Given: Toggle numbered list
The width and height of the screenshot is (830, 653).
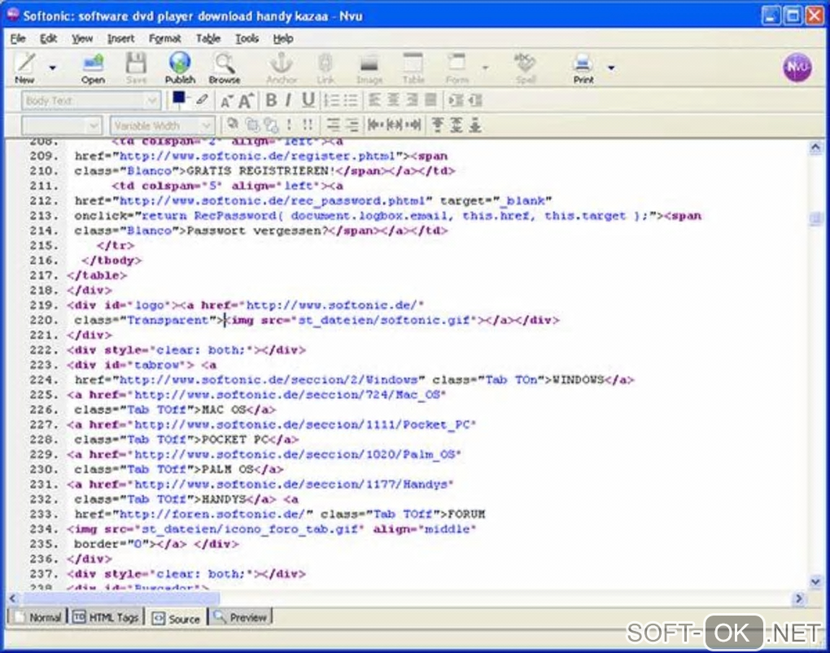Looking at the screenshot, I should [x=332, y=100].
